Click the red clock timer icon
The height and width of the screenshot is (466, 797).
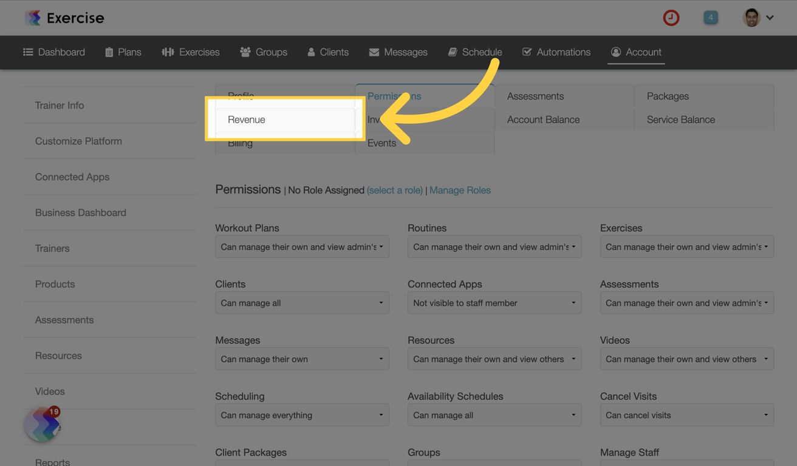[x=671, y=18]
